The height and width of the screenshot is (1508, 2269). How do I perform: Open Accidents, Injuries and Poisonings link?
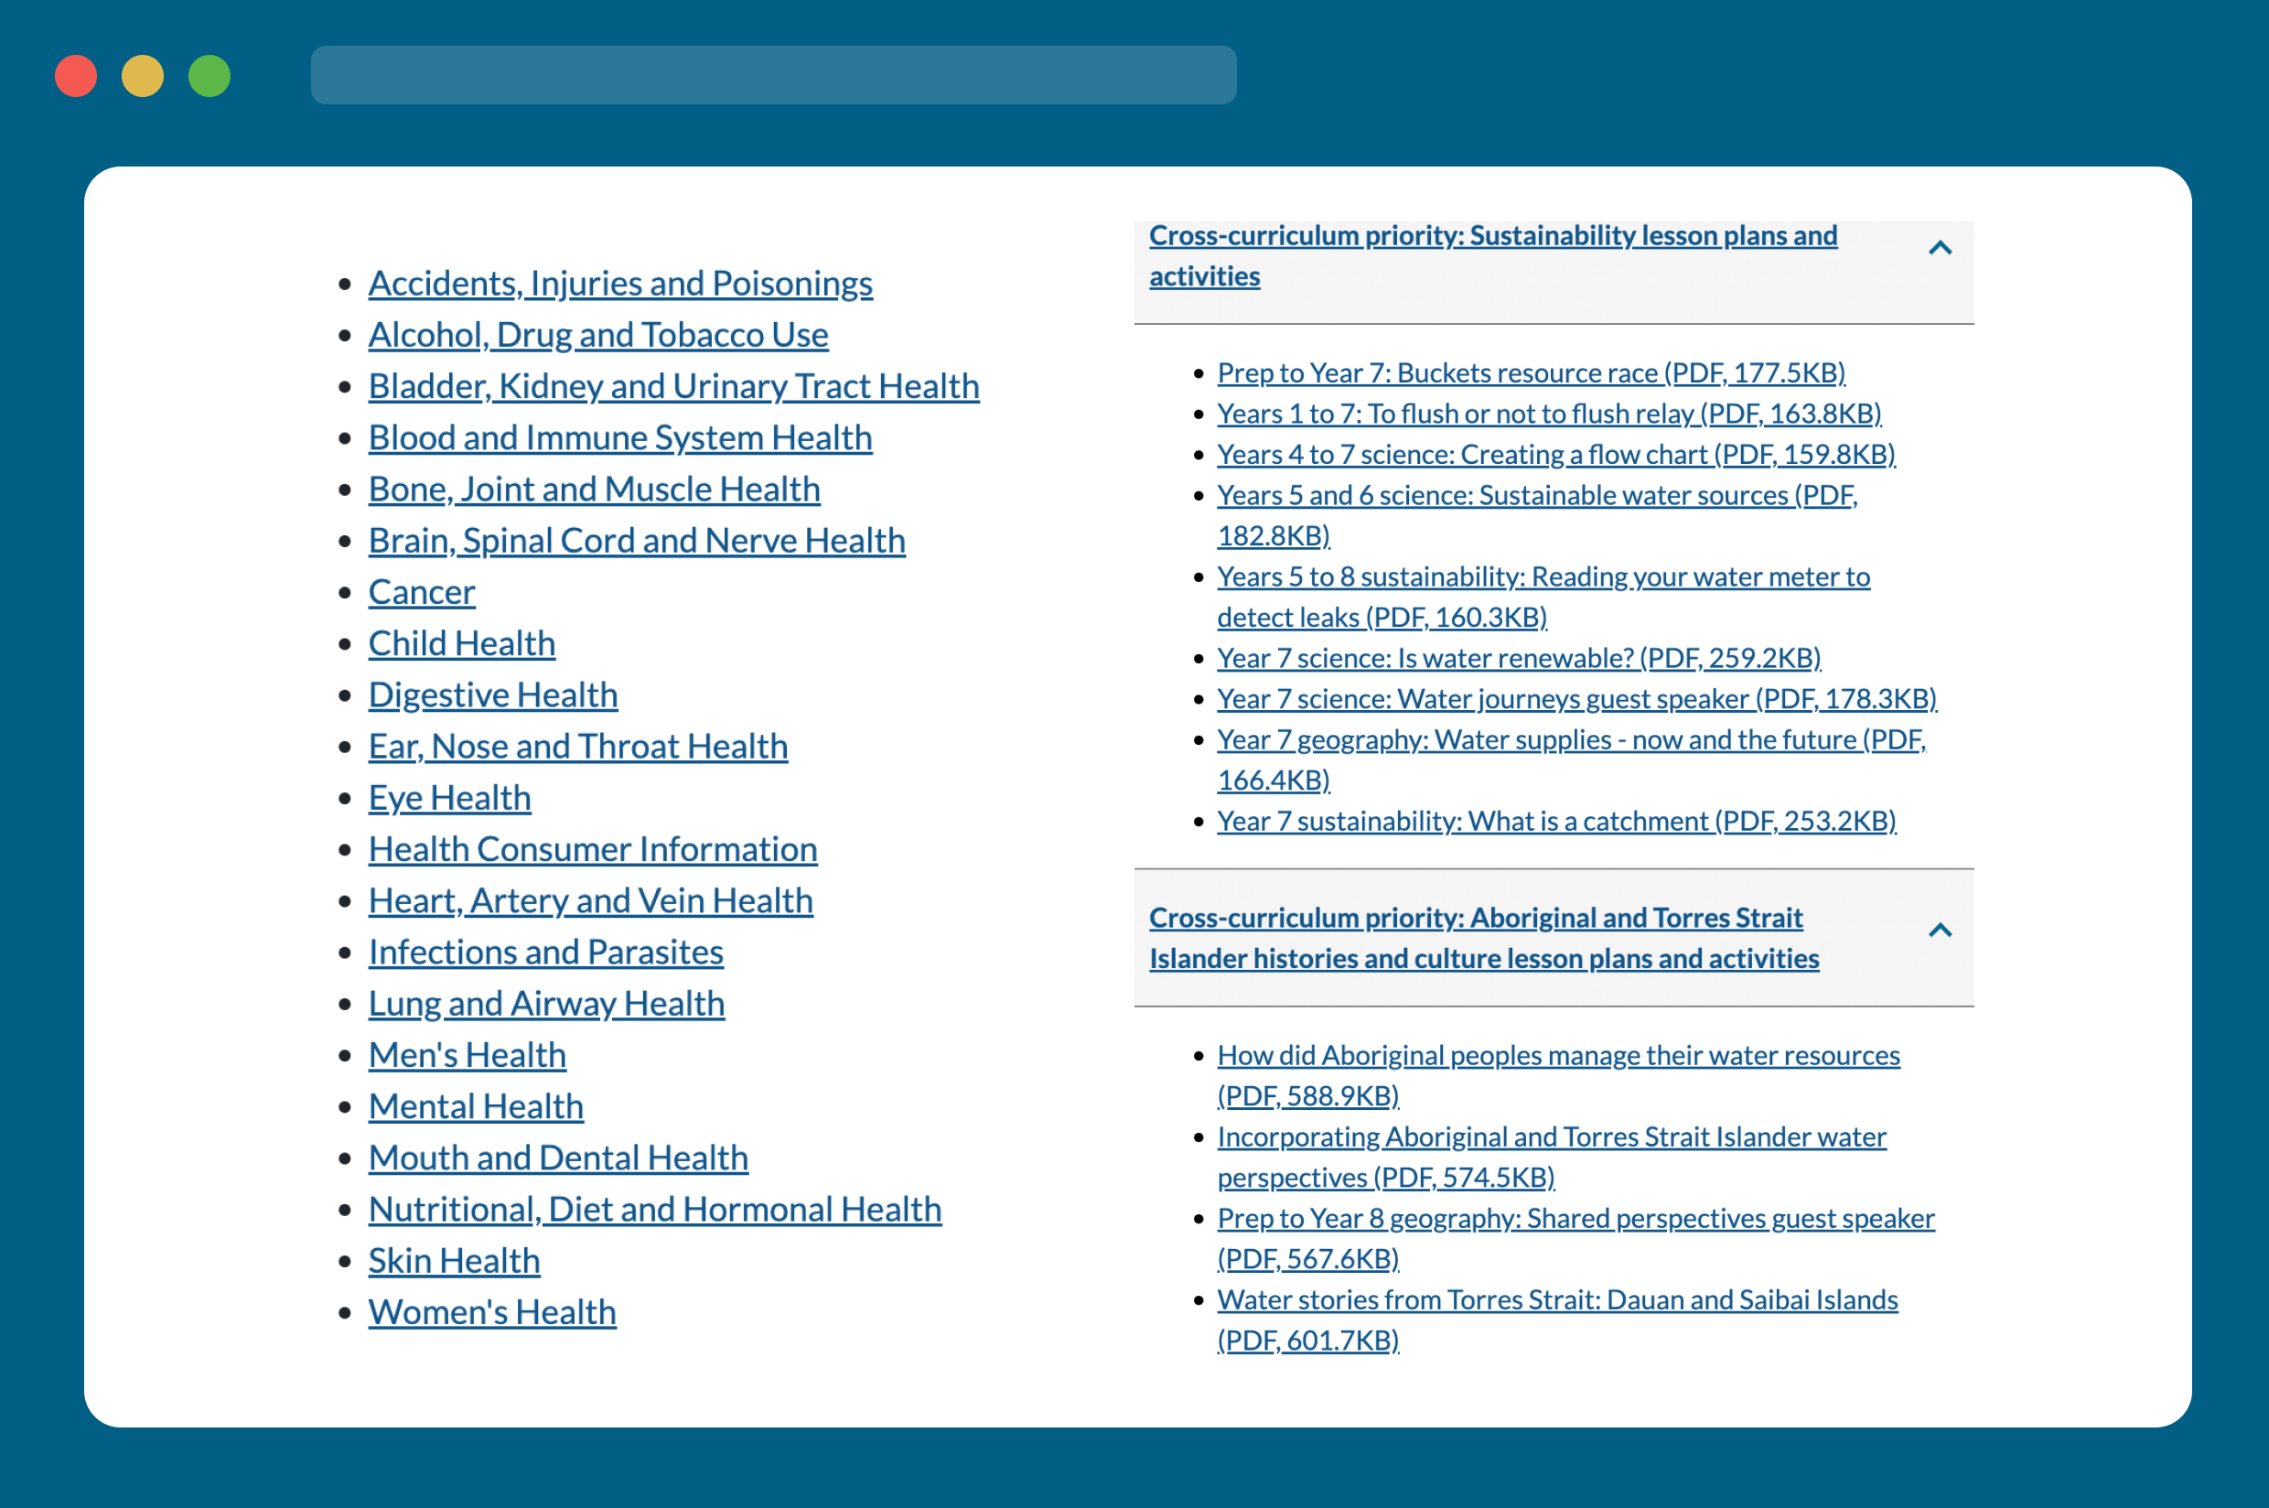pyautogui.click(x=619, y=283)
